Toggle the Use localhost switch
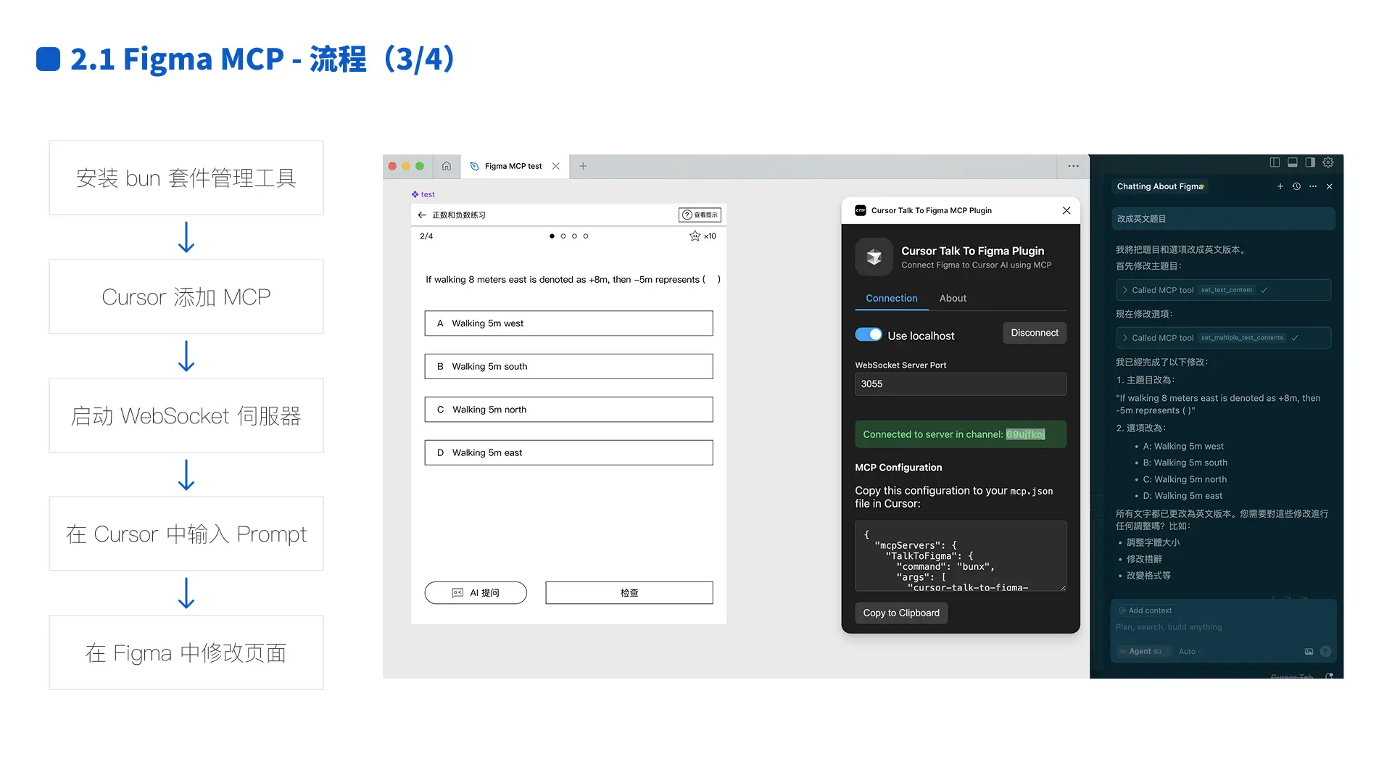 pyautogui.click(x=869, y=334)
